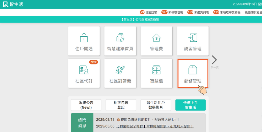Click the 公司更名預告通知 announcement banner
The width and height of the screenshot is (262, 132).
[140, 19]
